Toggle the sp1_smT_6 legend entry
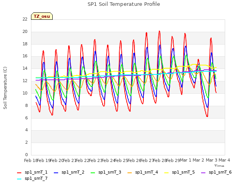The height and width of the screenshot is (186, 248). [x=216, y=172]
